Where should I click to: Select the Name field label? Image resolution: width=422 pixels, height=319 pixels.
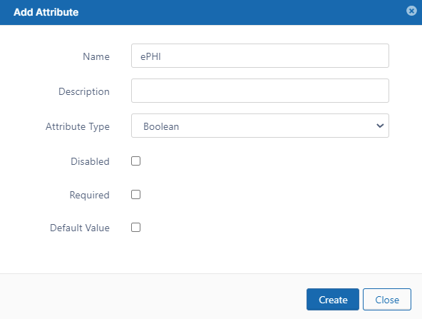click(x=96, y=56)
